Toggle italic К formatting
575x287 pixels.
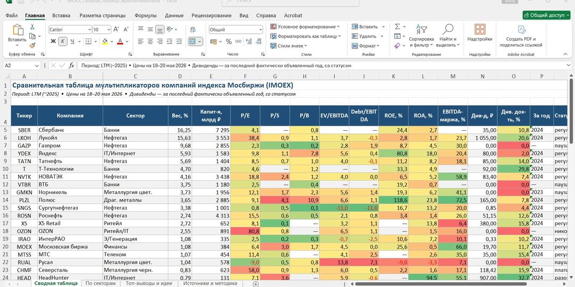coord(63,41)
